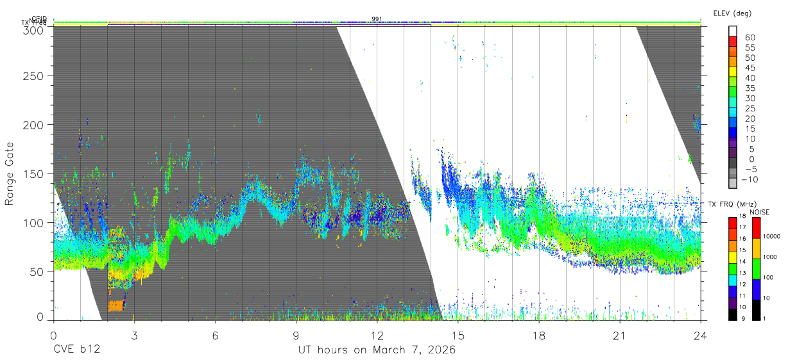
Task: Click the black NOISE swatch between 1 and 10
Action: click(756, 310)
